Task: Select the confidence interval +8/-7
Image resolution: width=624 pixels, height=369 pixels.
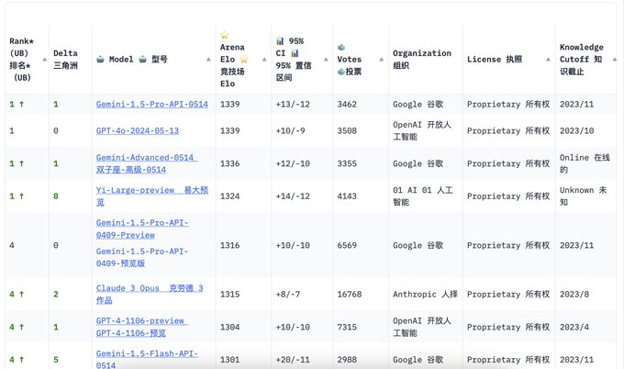Action: click(288, 294)
